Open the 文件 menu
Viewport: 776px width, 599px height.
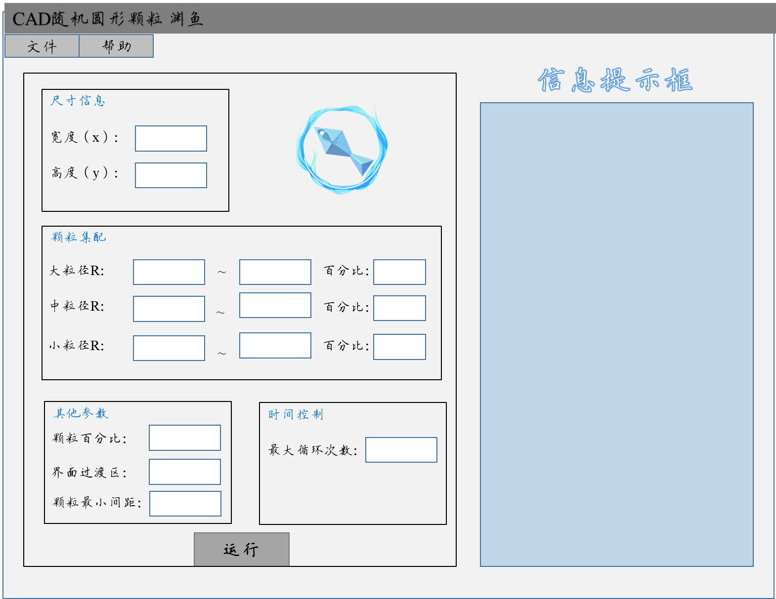point(42,46)
